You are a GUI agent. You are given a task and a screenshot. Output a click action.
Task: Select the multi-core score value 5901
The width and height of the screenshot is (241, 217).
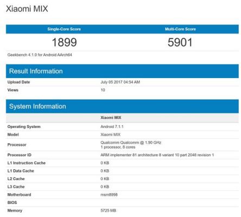click(180, 42)
